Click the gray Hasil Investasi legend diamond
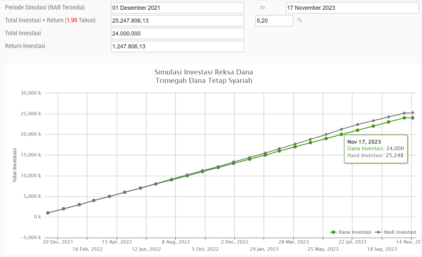The width and height of the screenshot is (422, 257). point(378,232)
